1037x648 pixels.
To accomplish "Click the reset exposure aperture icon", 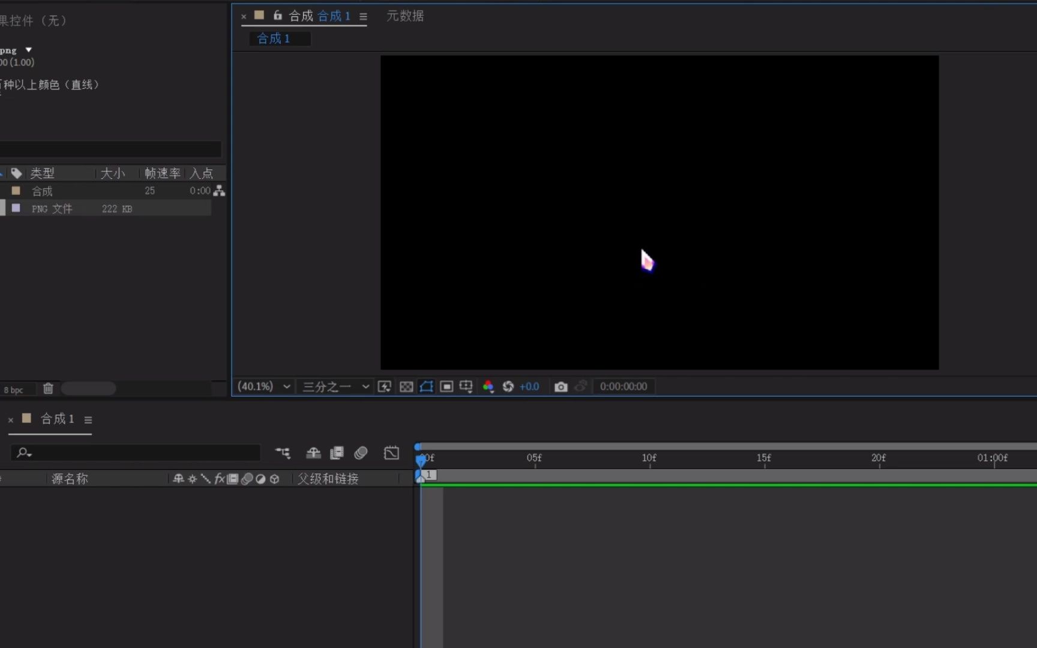I will coord(508,386).
